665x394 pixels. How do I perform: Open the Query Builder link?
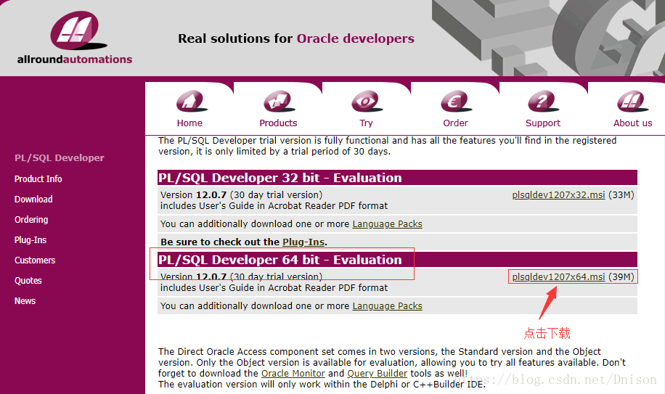[377, 373]
